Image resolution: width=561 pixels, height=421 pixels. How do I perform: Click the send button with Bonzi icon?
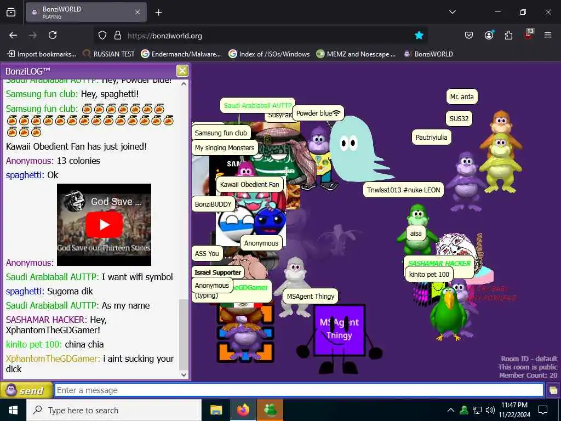coord(26,390)
